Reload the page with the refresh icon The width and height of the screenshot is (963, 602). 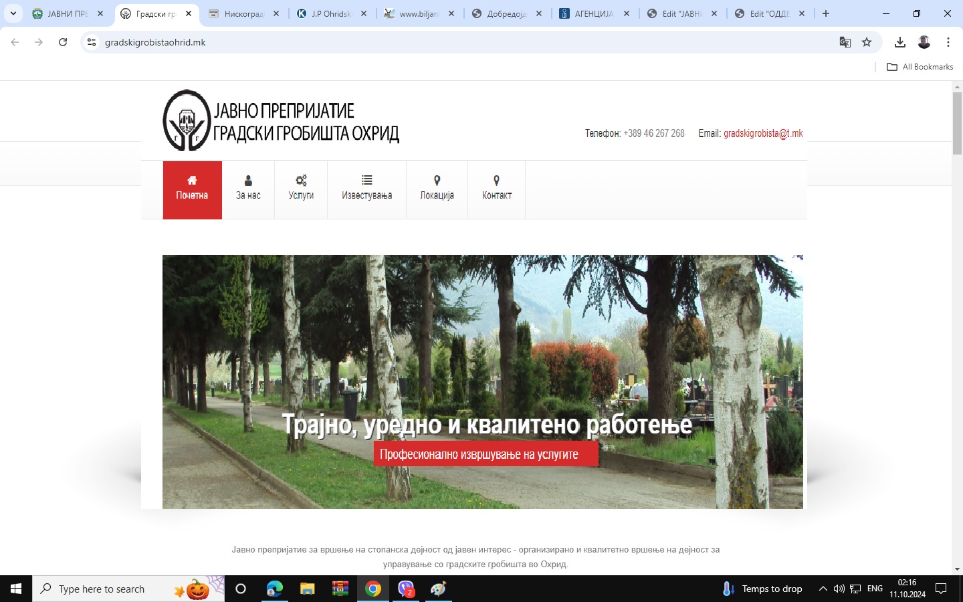click(63, 42)
